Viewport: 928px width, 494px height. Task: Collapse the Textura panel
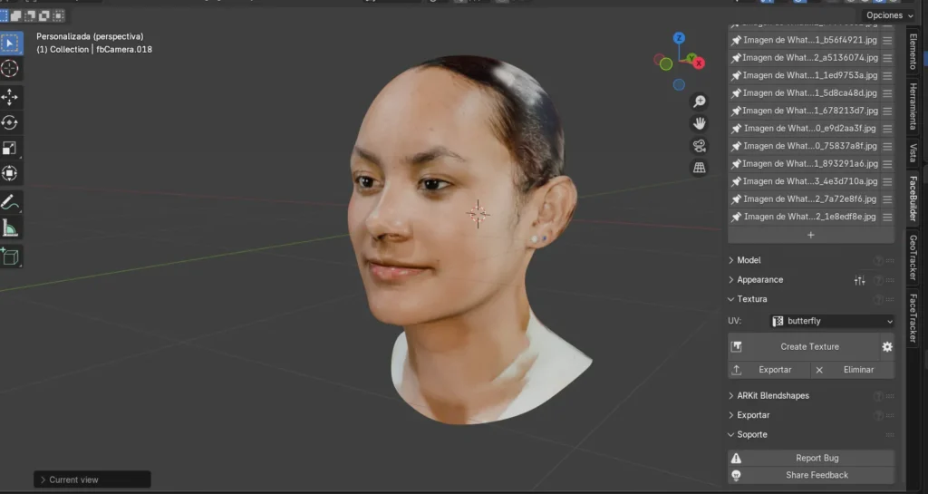click(751, 299)
